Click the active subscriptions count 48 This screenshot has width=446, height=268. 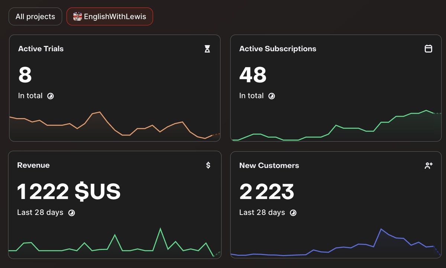coord(253,75)
